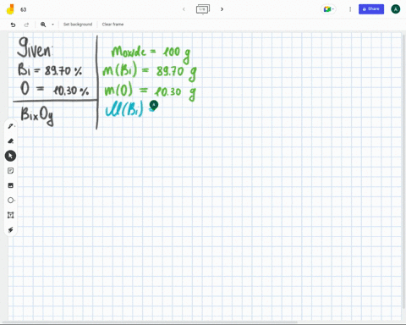Go to the previous frame

(184, 9)
